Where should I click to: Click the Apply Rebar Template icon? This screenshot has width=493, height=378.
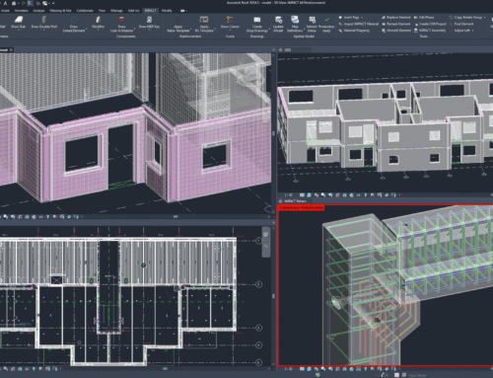177,20
